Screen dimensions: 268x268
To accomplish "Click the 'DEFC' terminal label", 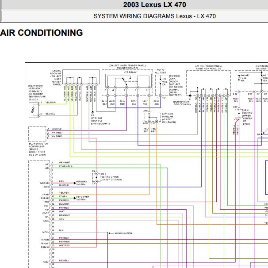I will click(x=46, y=262).
